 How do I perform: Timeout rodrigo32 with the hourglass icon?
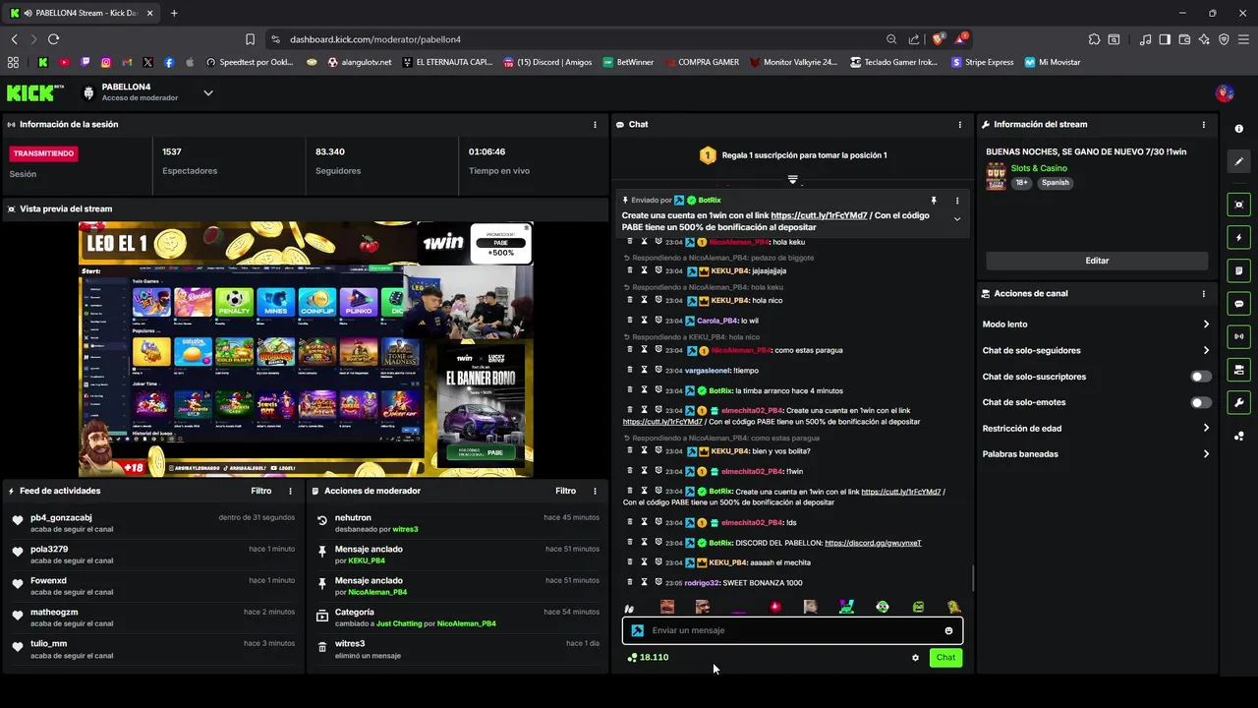(x=645, y=582)
